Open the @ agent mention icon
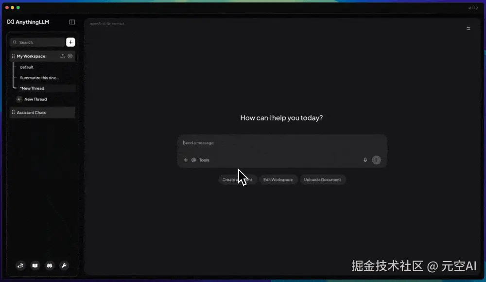The height and width of the screenshot is (282, 486). click(x=194, y=160)
